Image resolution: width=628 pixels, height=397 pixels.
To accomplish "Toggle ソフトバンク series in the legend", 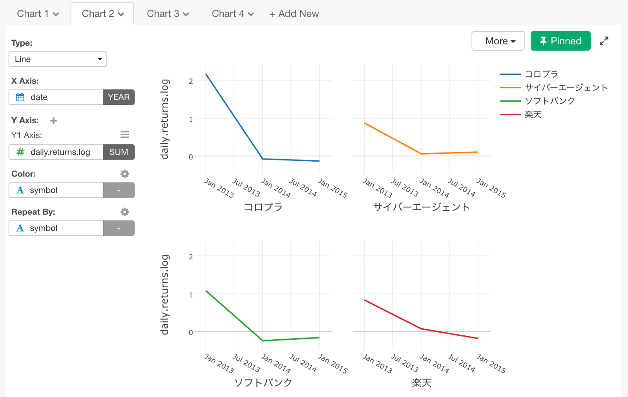I will point(549,101).
